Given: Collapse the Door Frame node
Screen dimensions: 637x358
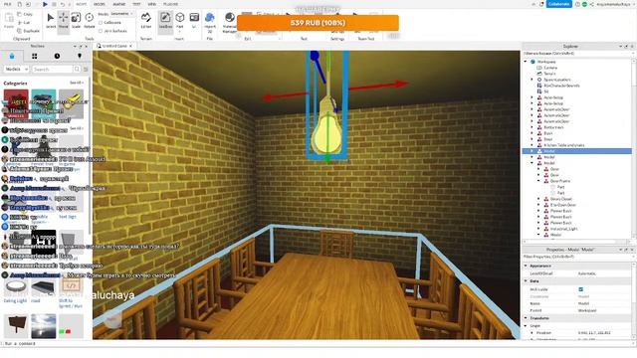Looking at the screenshot, I should click(539, 181).
